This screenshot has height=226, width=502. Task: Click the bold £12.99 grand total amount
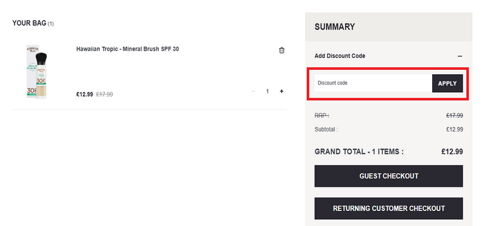452,151
